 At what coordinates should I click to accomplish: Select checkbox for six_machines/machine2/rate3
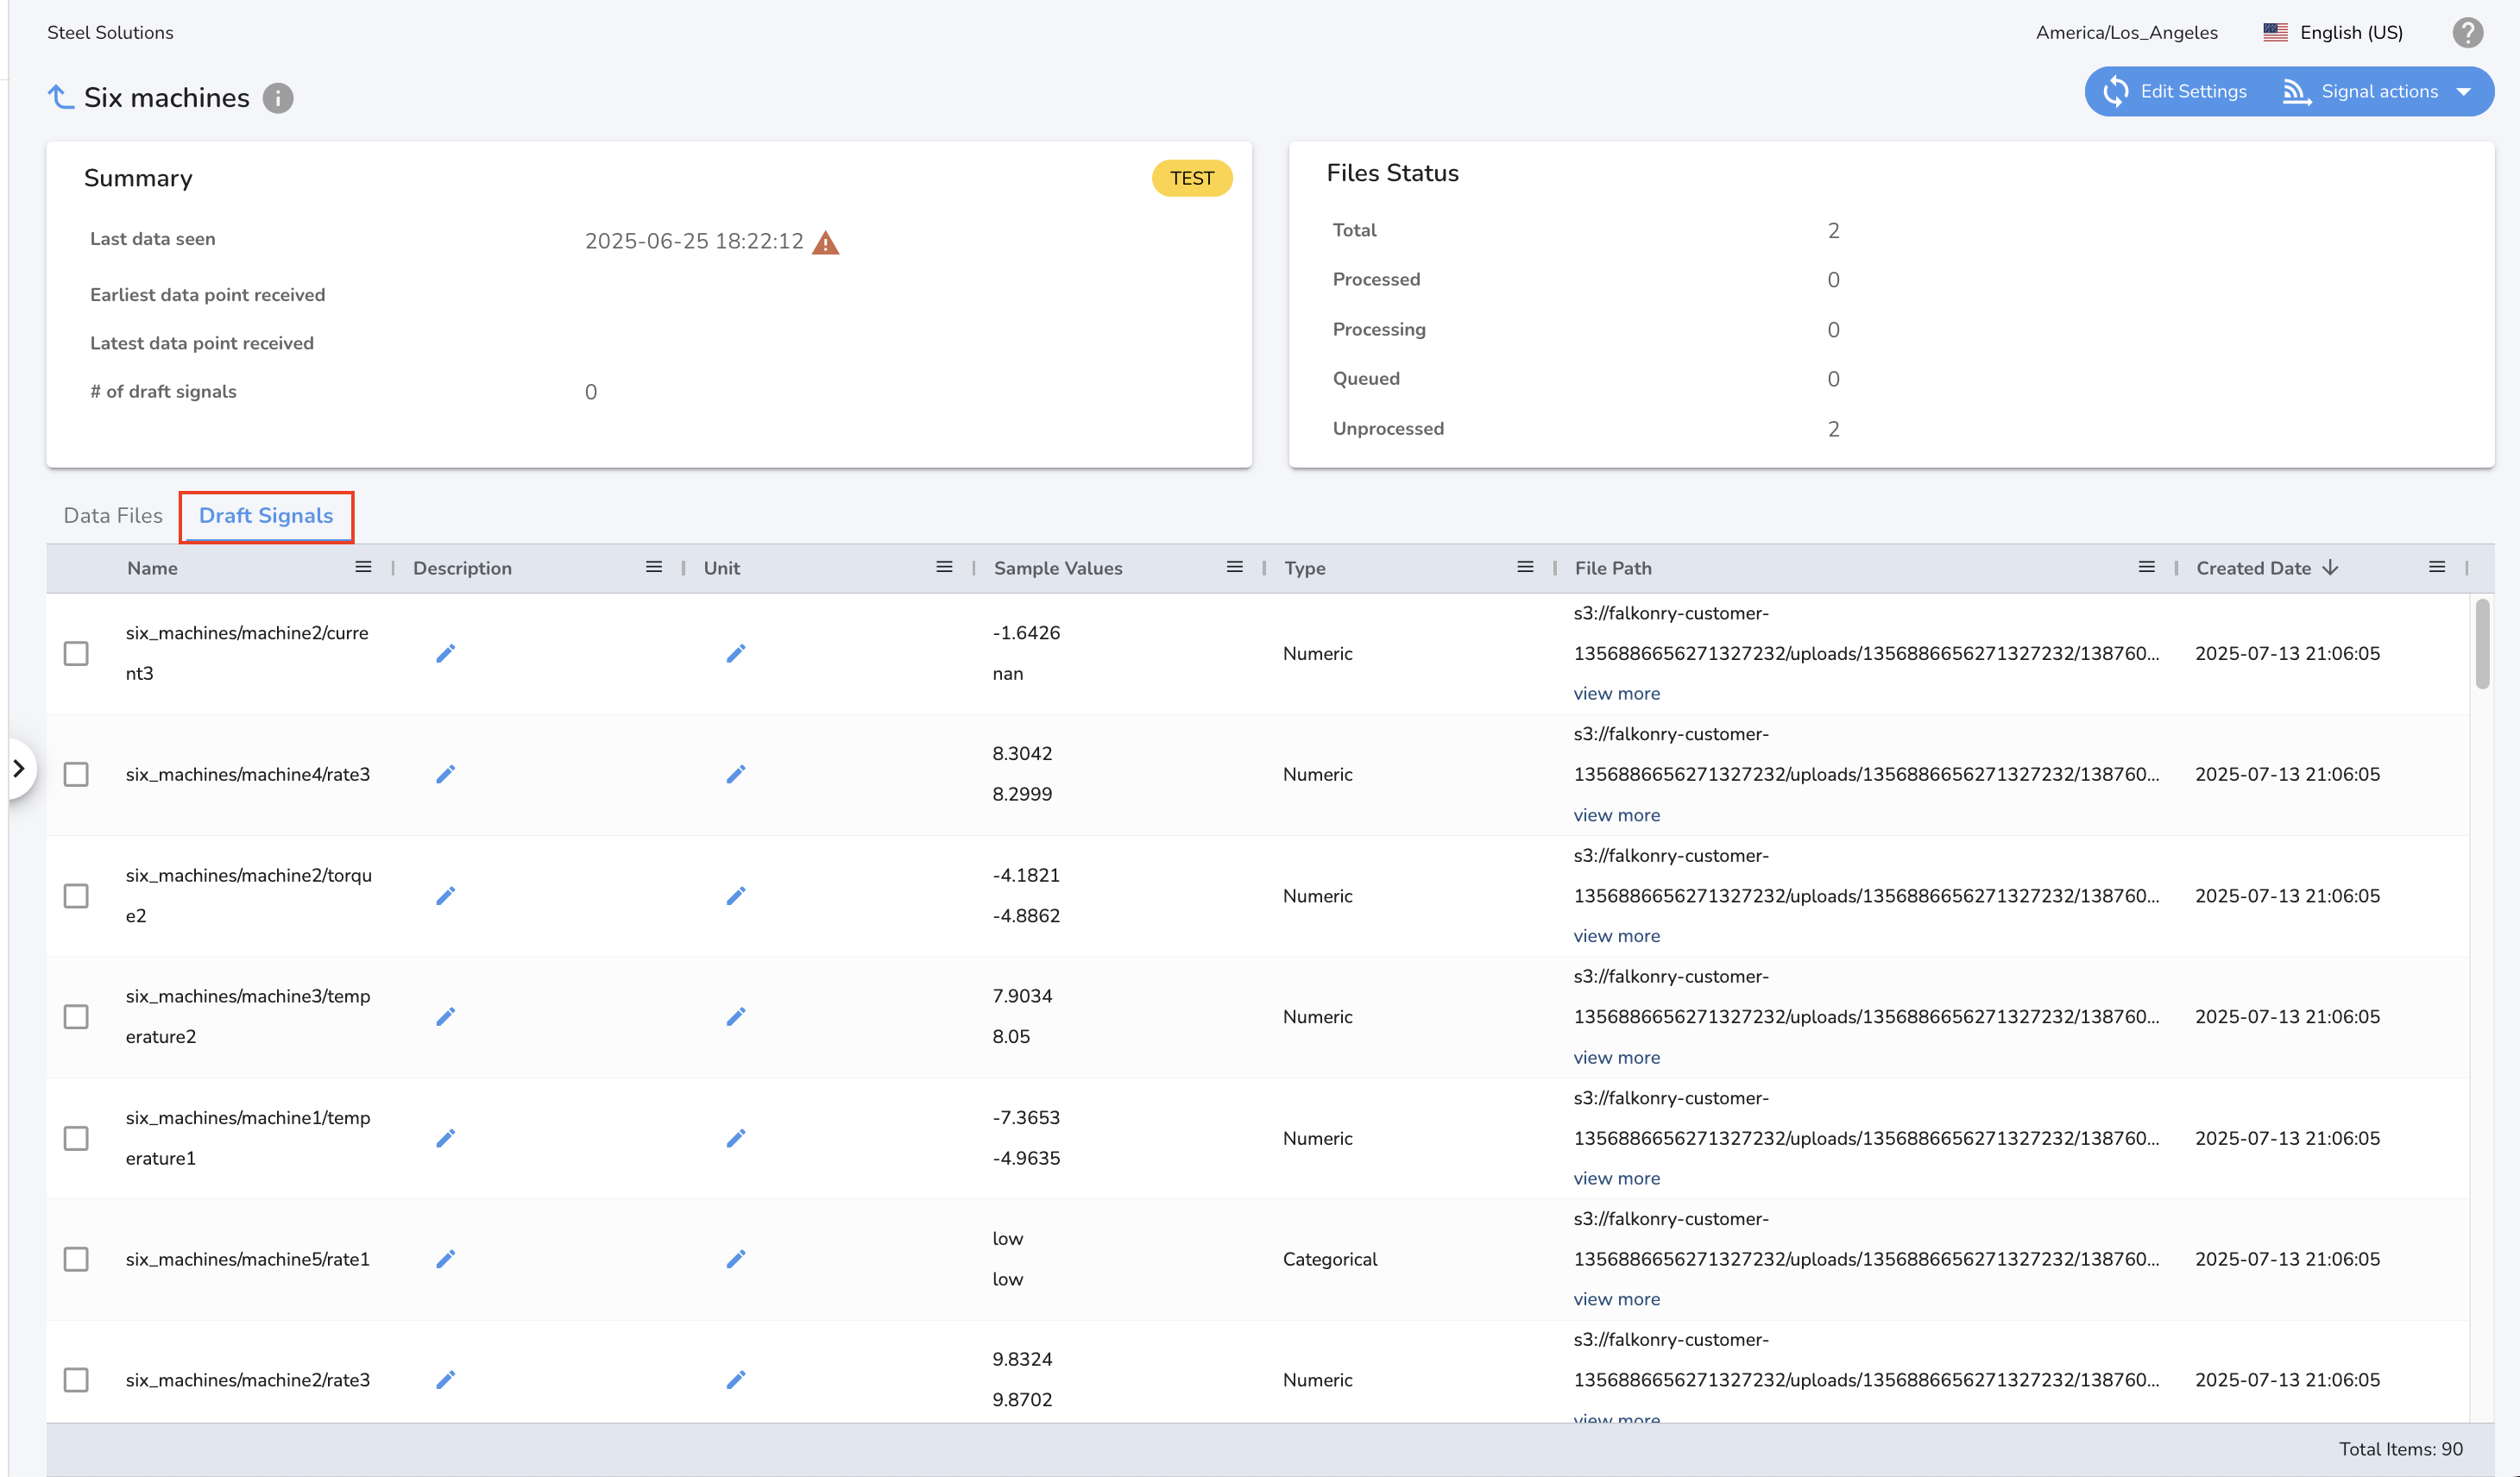pos(76,1379)
